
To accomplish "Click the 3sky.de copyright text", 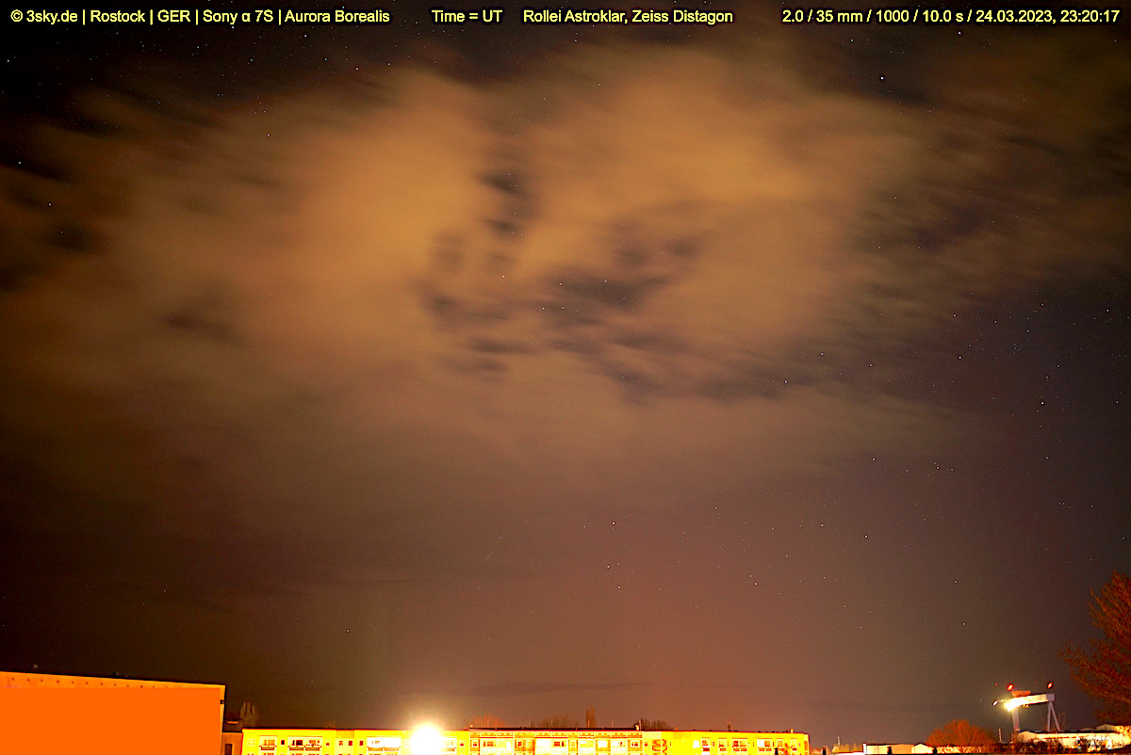I will pos(44,17).
